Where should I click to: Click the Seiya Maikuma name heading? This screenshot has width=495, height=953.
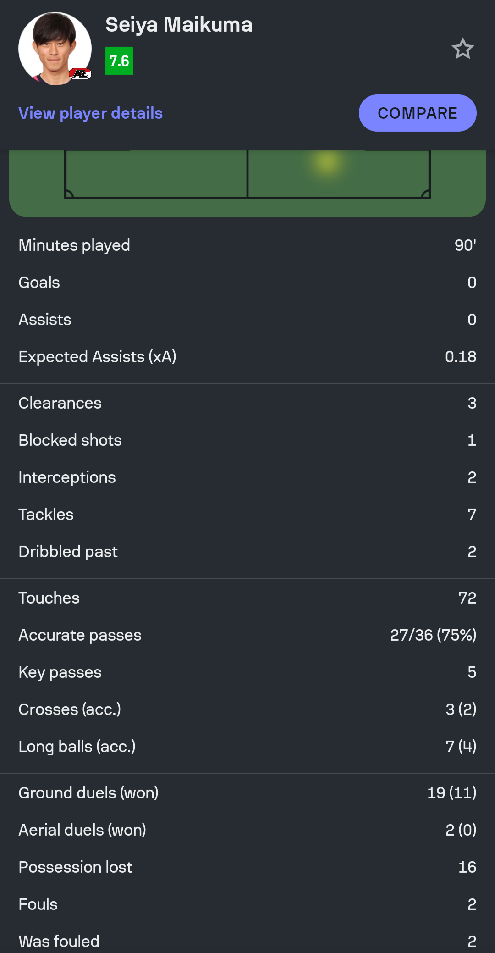tap(179, 25)
